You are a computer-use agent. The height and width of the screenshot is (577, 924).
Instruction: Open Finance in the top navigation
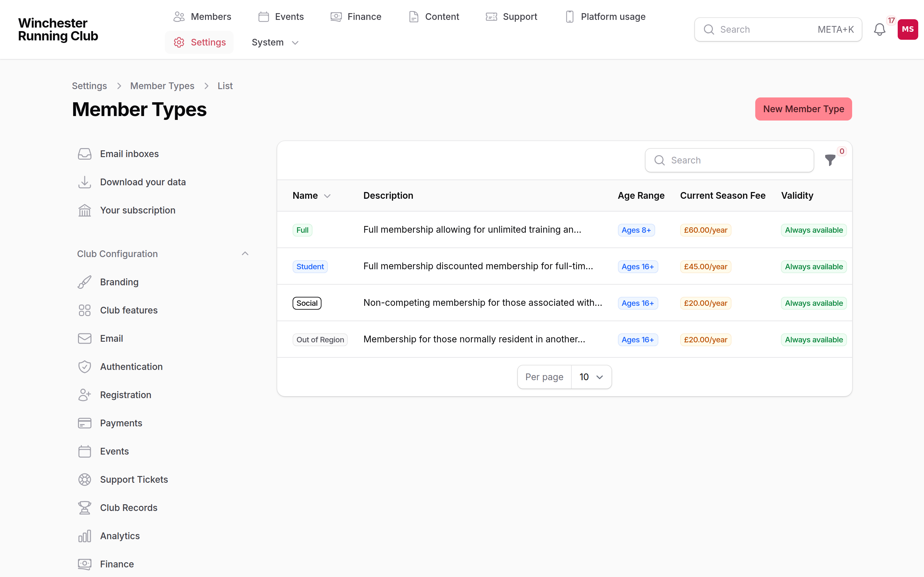(x=356, y=17)
